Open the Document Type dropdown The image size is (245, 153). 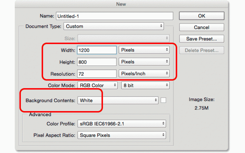(114, 26)
